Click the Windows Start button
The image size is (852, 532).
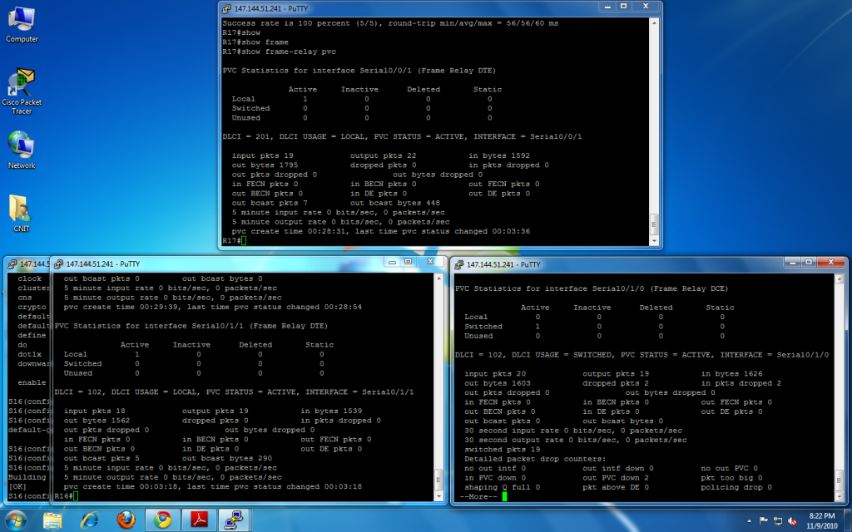click(17, 520)
